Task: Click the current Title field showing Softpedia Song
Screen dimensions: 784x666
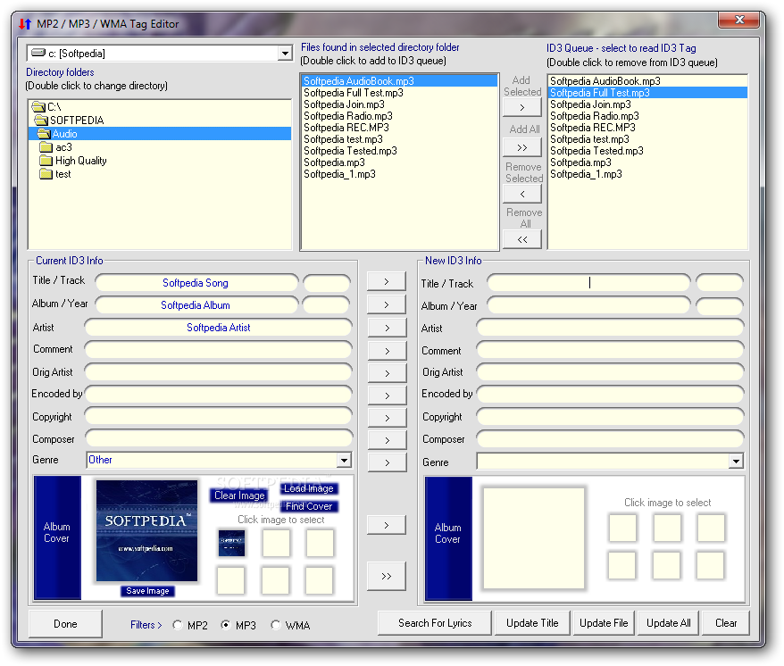Action: click(x=196, y=283)
